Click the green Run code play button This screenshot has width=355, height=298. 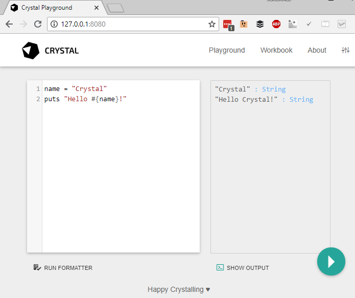331,262
